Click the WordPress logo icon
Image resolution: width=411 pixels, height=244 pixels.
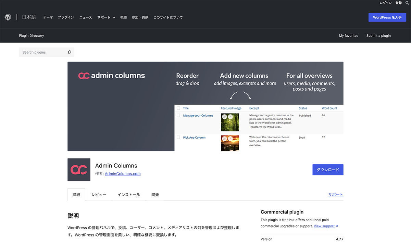pos(8,17)
